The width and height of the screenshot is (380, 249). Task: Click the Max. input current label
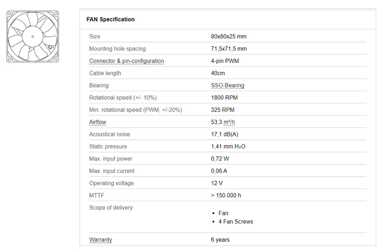(x=112, y=171)
